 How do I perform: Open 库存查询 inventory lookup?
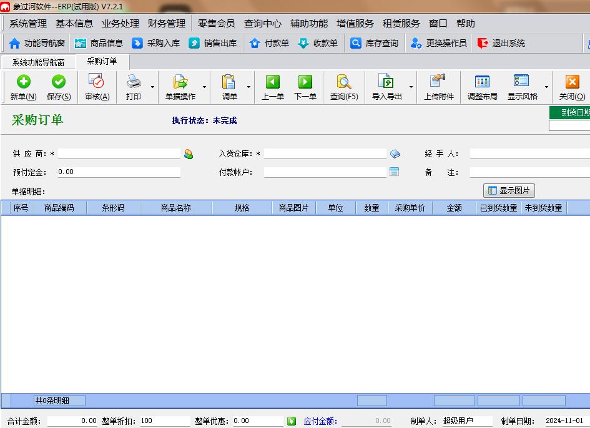[375, 43]
